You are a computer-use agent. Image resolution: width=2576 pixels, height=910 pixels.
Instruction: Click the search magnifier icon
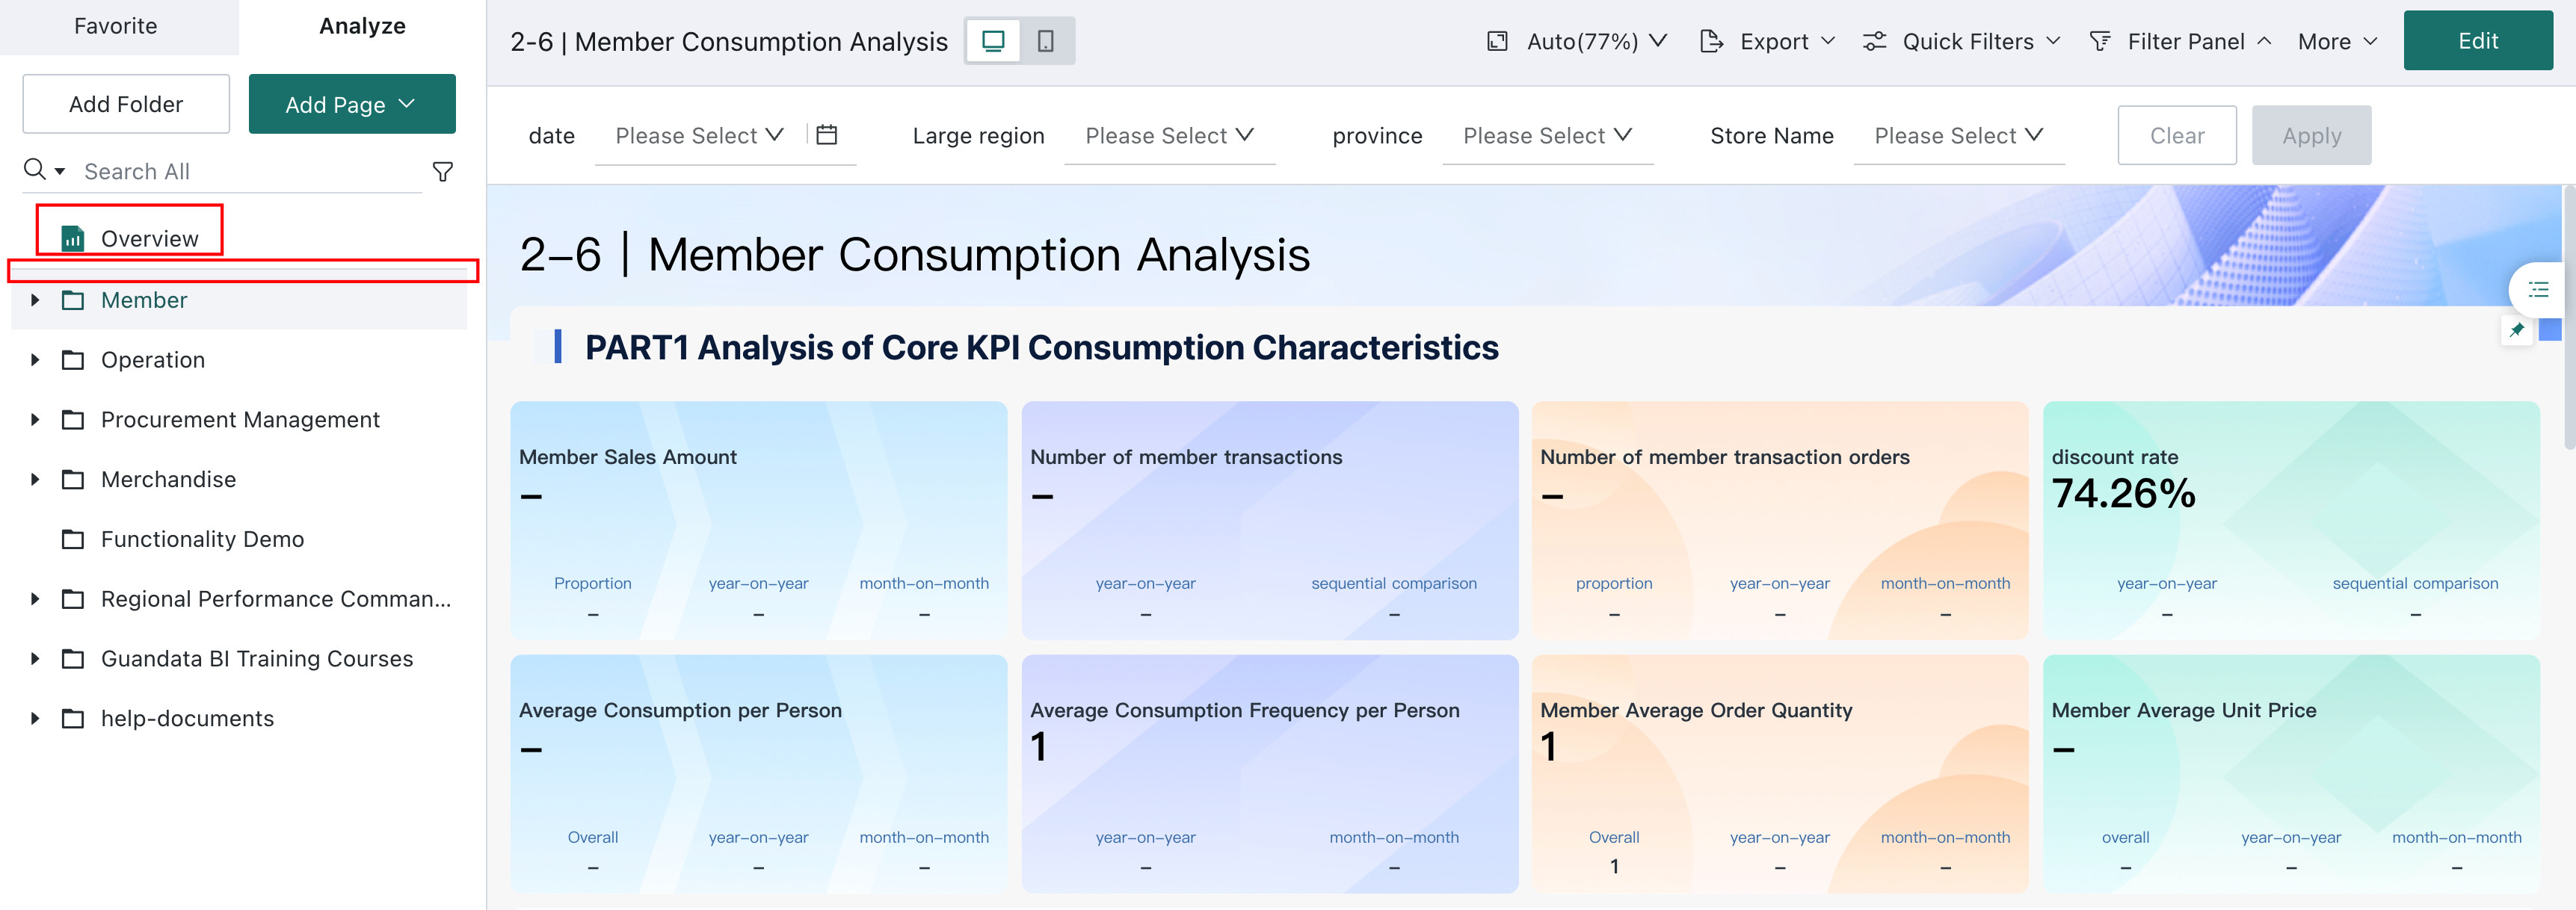tap(35, 170)
